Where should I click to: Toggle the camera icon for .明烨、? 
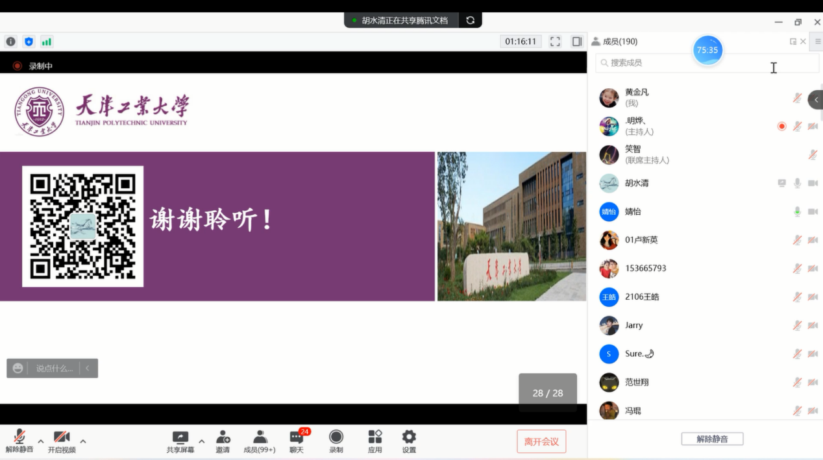tap(813, 126)
